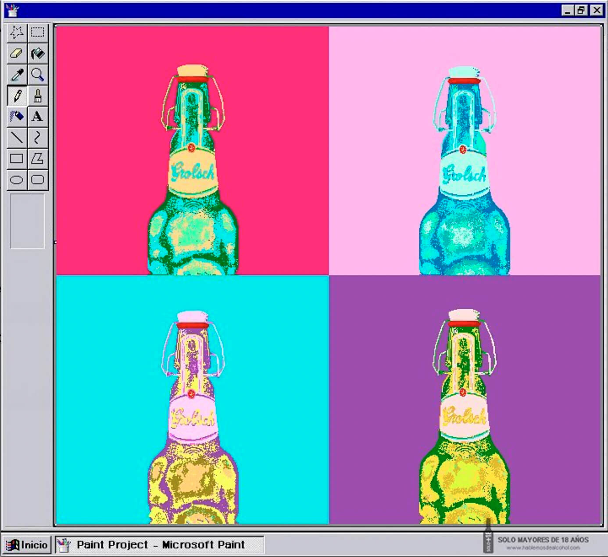608x557 pixels.
Task: Choose the Ellipse tool
Action: click(x=17, y=180)
